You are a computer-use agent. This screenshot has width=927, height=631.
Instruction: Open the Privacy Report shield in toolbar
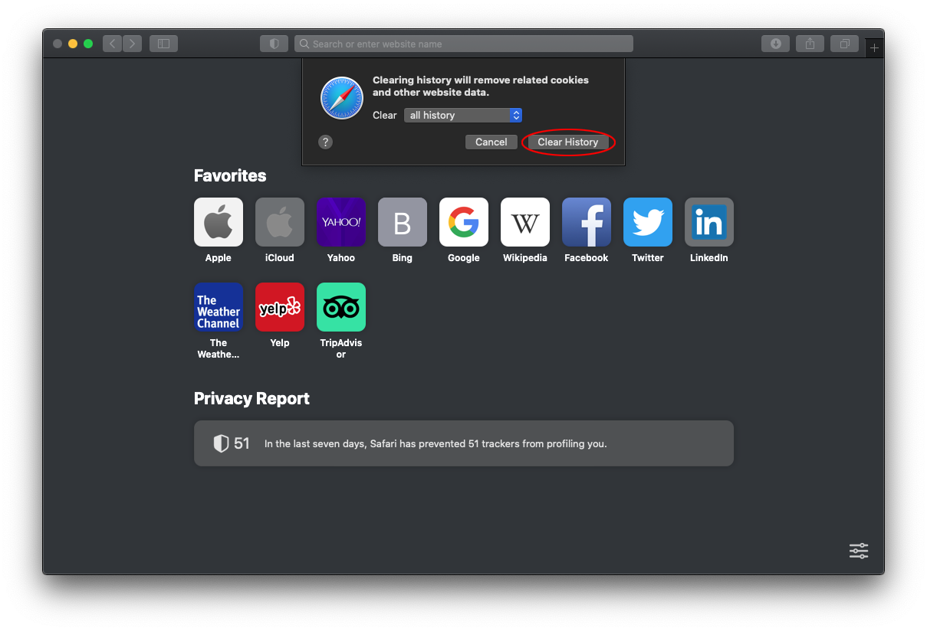[x=274, y=44]
